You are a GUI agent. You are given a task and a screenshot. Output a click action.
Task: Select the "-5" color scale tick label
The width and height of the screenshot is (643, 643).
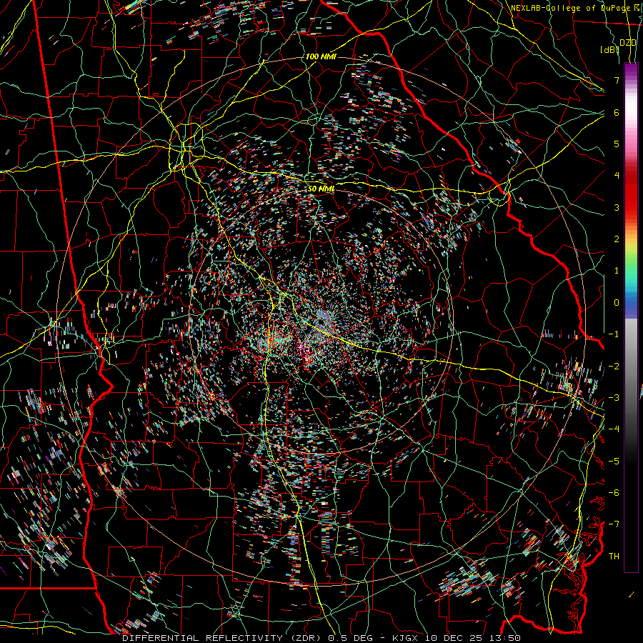click(614, 461)
